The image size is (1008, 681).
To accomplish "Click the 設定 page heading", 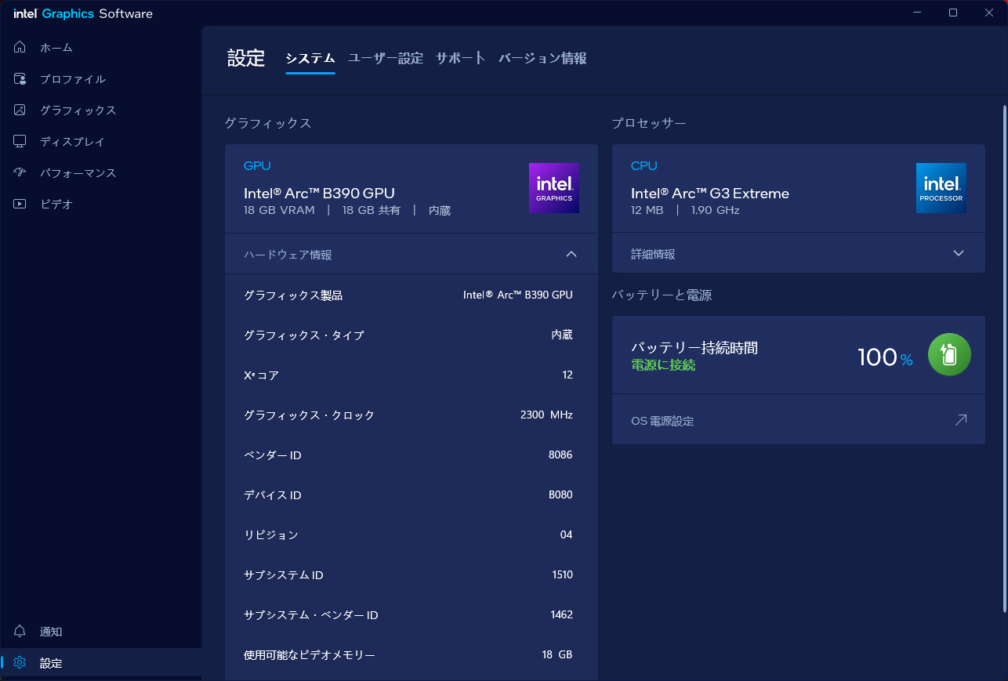I will 246,58.
